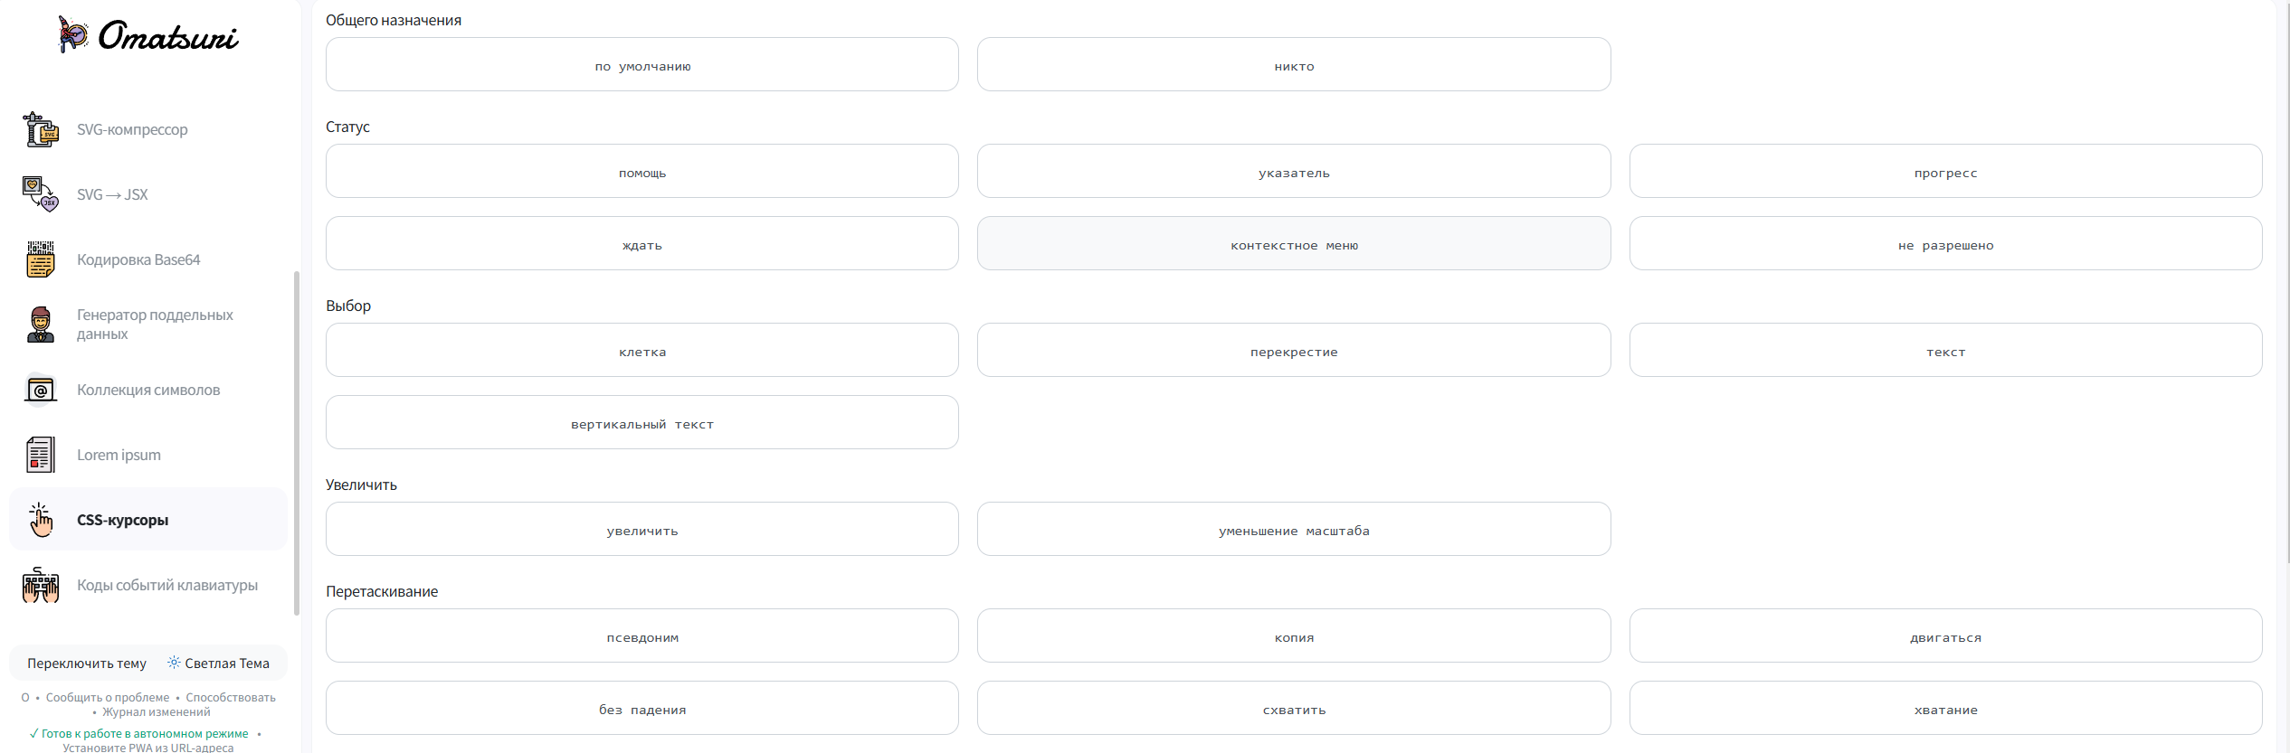Viewport: 2290px width, 753px height.
Task: Click the без падения cursor button
Action: (642, 708)
